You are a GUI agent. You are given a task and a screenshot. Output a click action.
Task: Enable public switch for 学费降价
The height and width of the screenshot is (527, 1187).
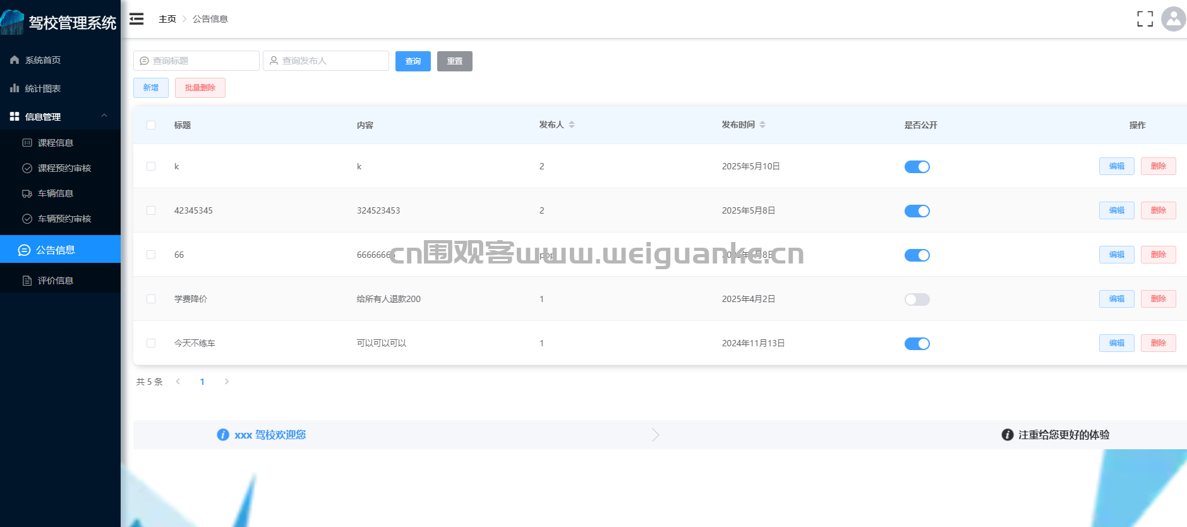[x=917, y=300]
